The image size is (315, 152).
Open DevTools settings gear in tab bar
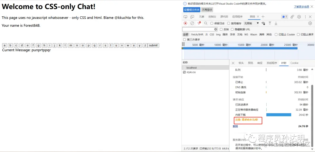pos(299,17)
